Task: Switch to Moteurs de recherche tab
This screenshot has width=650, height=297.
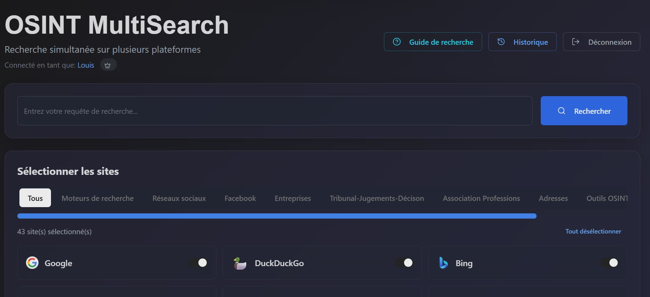Action: click(97, 198)
